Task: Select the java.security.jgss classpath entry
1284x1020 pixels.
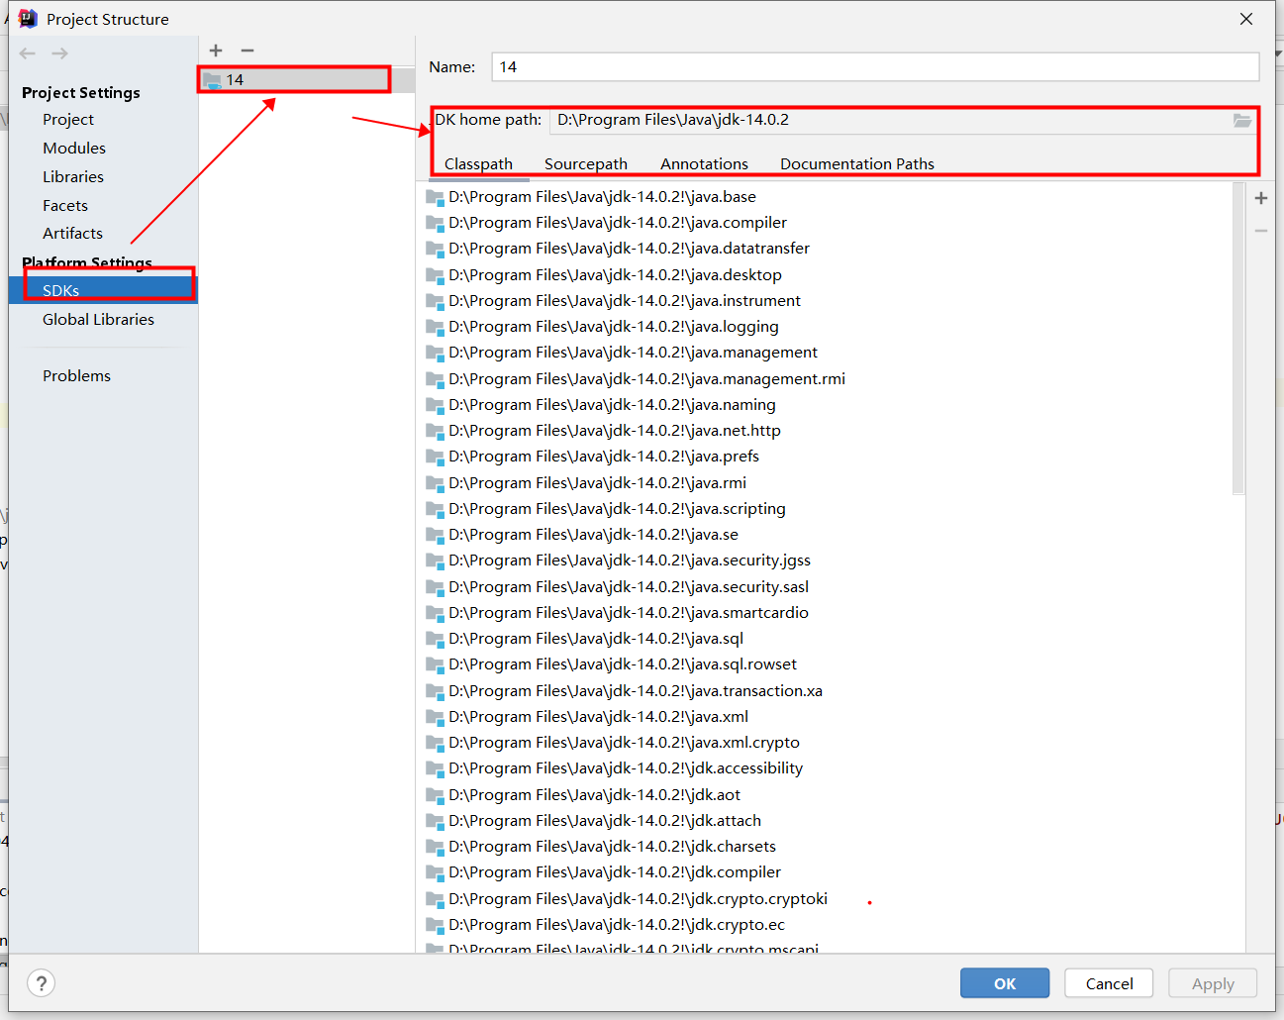Action: (x=618, y=560)
